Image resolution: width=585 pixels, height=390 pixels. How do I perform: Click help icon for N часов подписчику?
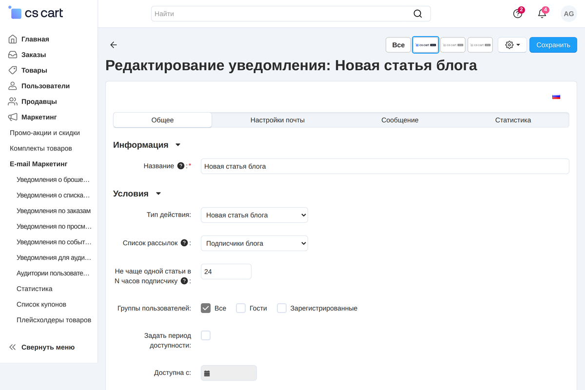[184, 281]
